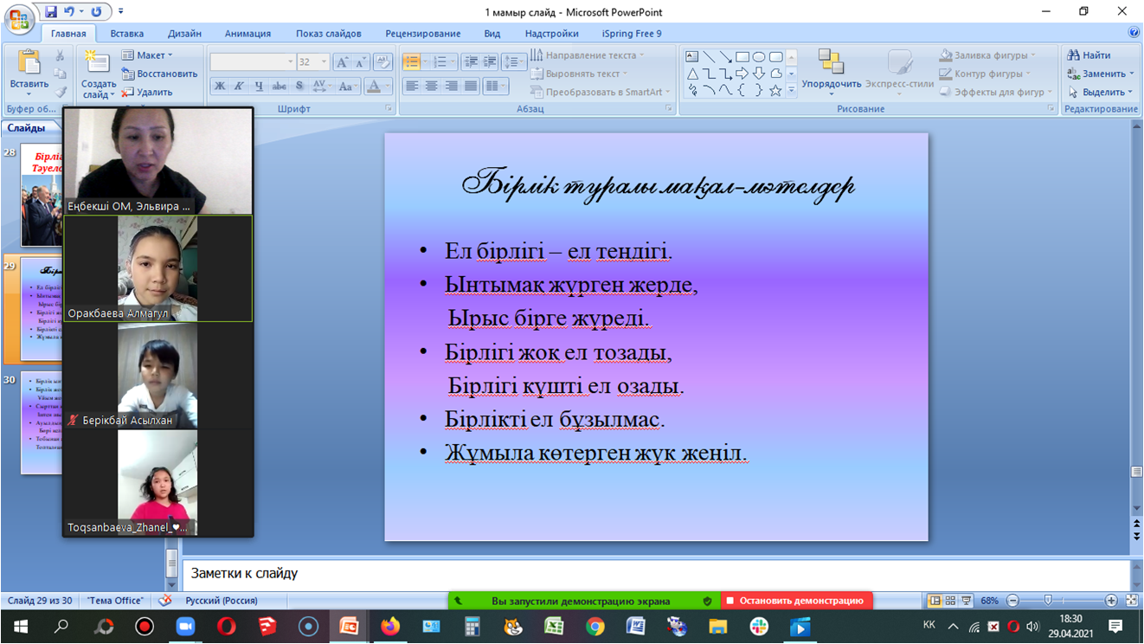The image size is (1144, 644).
Task: Click the Office button logo
Action: tap(19, 16)
